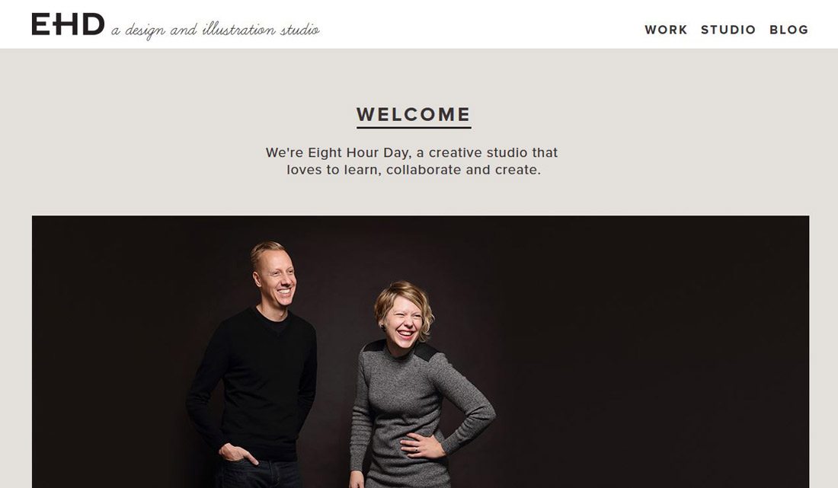Select the WELCOME heading
This screenshot has height=488, width=838.
pyautogui.click(x=414, y=114)
